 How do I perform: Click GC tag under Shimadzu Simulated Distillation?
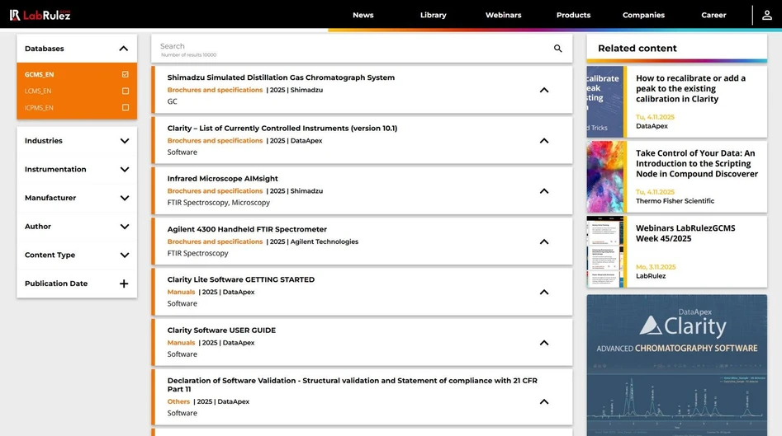pos(172,101)
